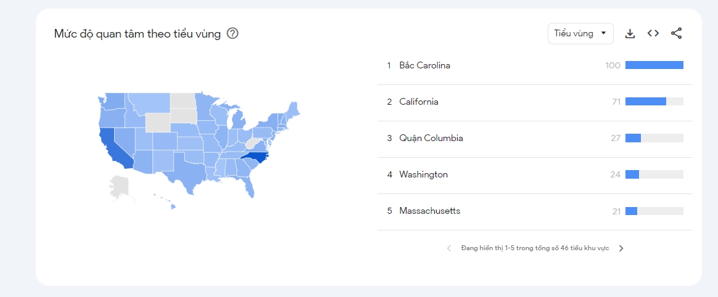Open the embed code icon

[x=653, y=33]
